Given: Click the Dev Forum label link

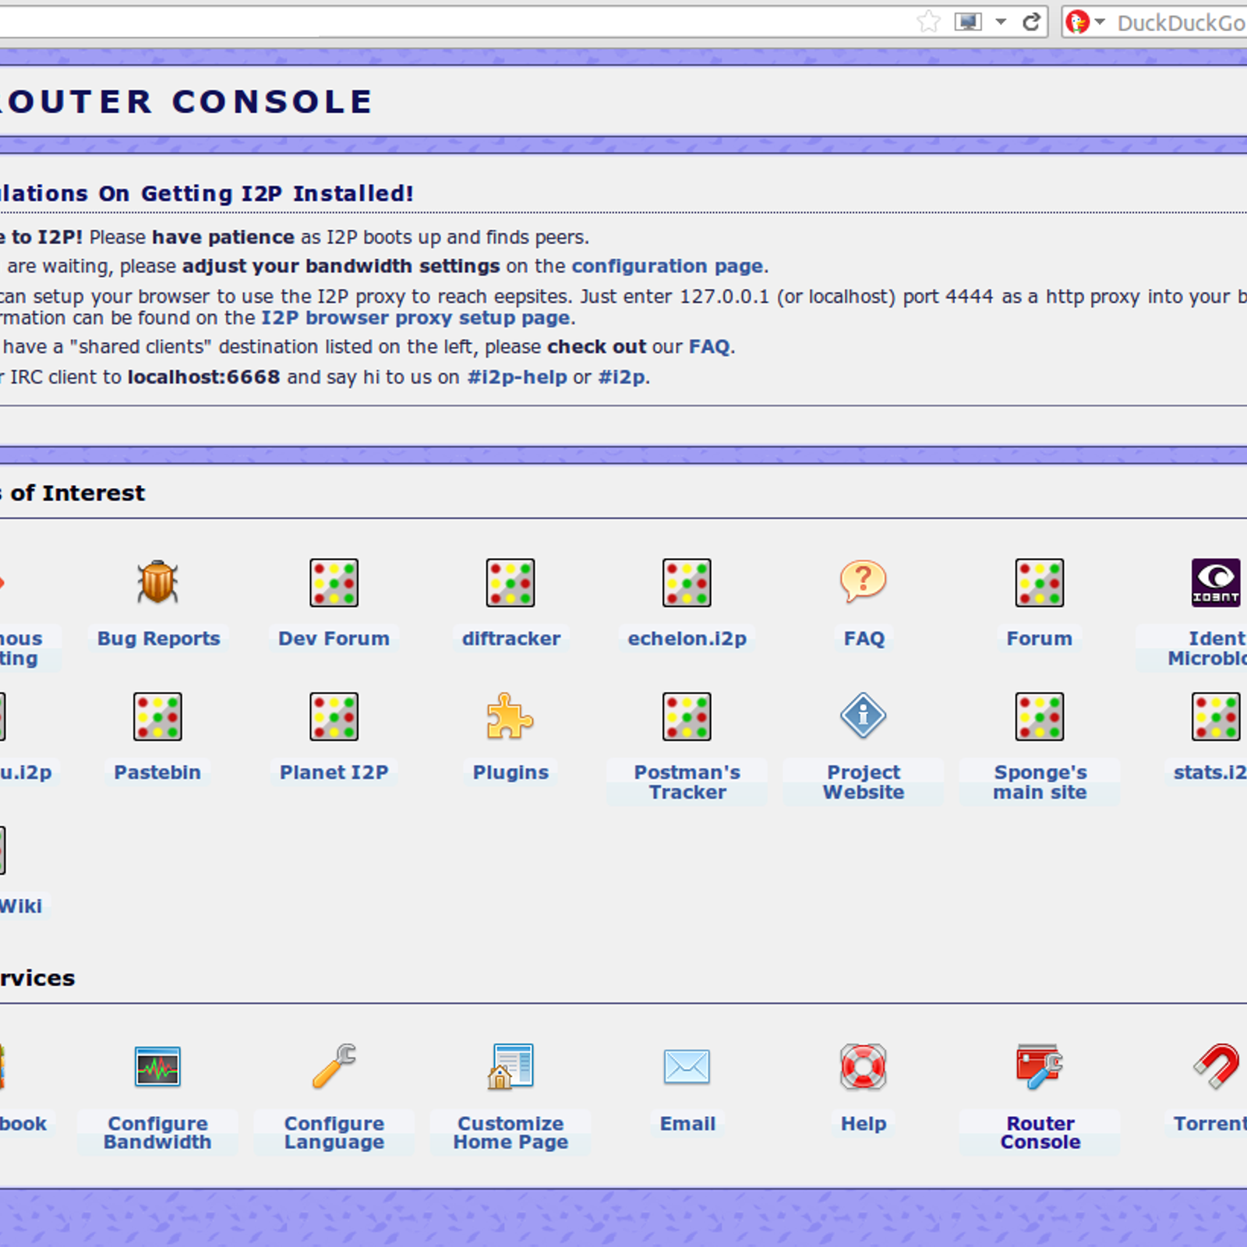Looking at the screenshot, I should (x=334, y=638).
